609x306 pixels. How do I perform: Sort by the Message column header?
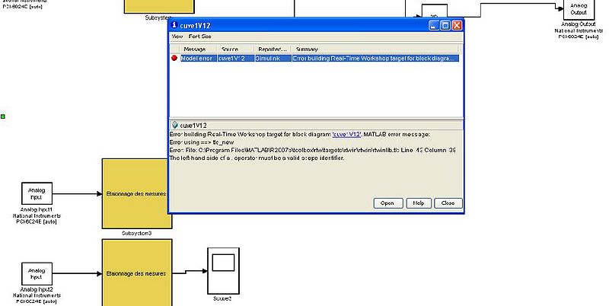click(195, 49)
